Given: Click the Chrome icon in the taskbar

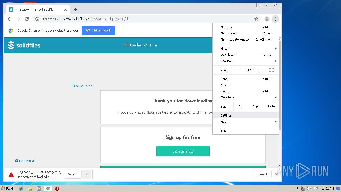Looking at the screenshot, I should coord(48,189).
